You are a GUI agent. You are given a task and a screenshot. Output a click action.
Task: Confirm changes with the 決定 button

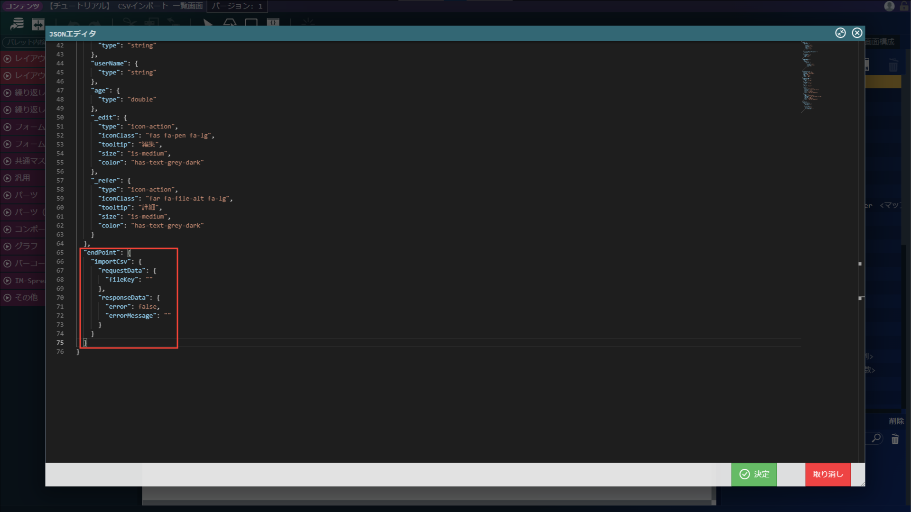[754, 474]
